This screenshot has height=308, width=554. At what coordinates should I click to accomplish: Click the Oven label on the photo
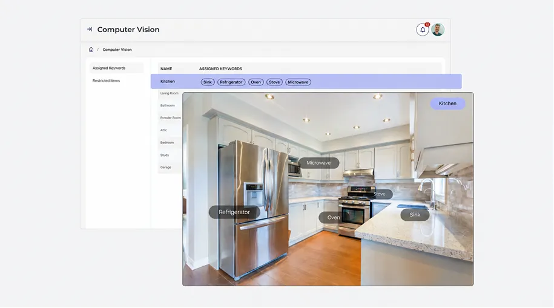[x=333, y=218]
